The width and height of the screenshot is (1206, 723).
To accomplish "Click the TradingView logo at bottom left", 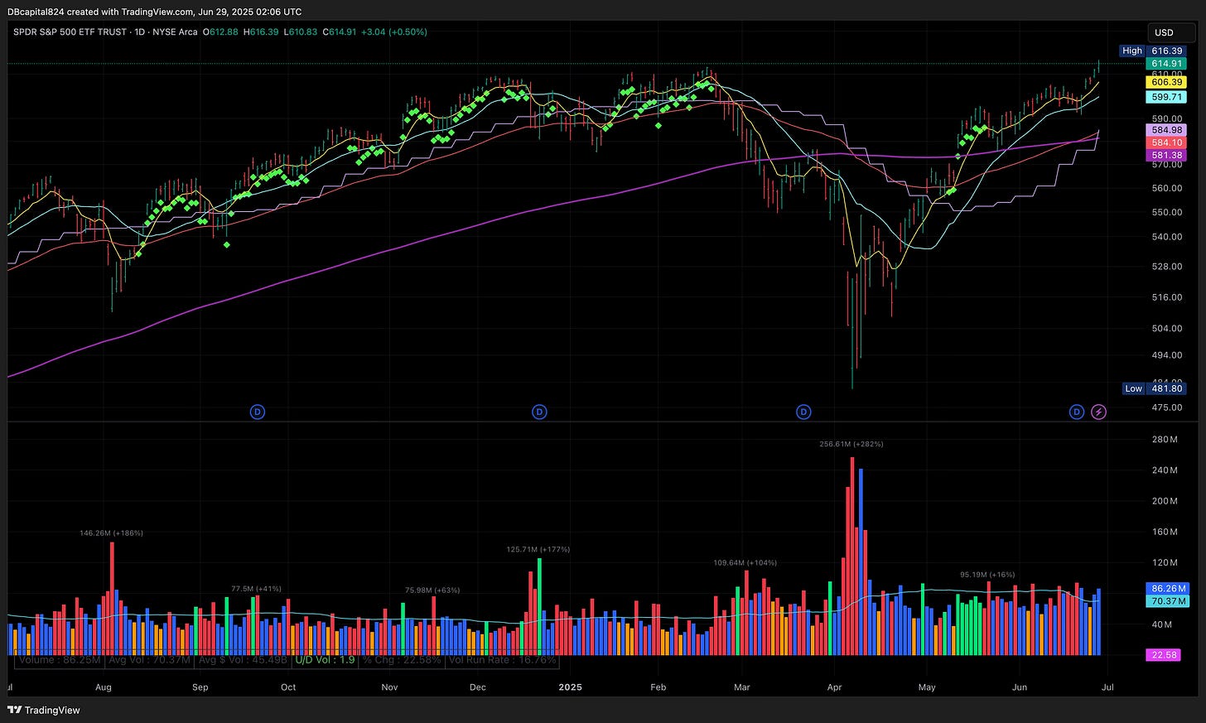I will [x=44, y=710].
